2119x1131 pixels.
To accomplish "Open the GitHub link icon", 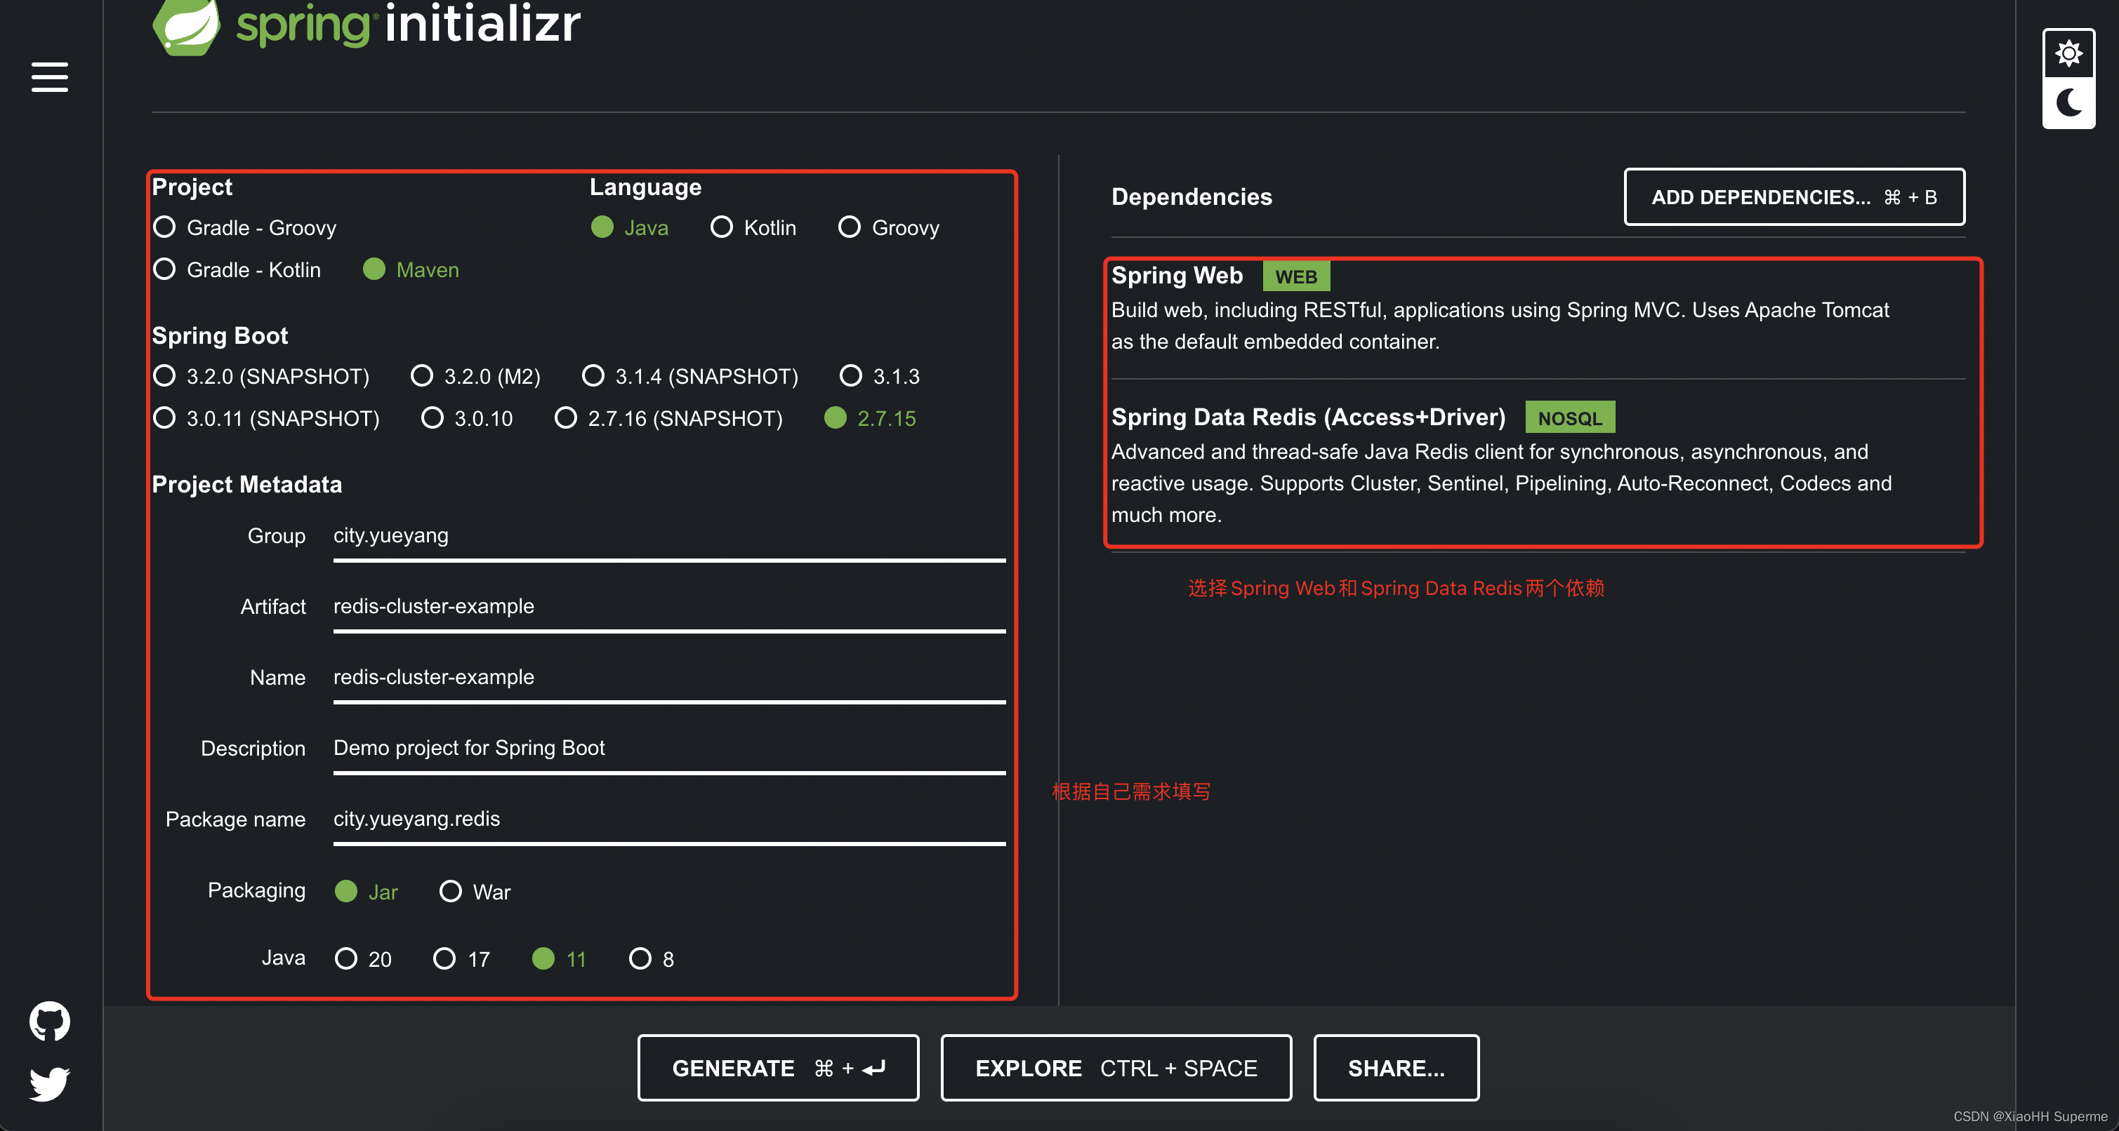I will pyautogui.click(x=49, y=1021).
